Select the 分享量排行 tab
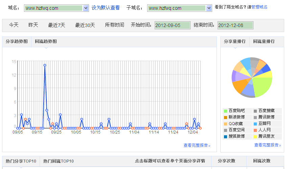The width and height of the screenshot is (291, 169). click(234, 41)
